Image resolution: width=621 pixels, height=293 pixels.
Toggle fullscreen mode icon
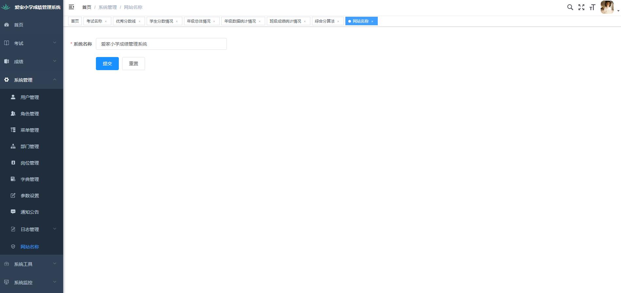click(581, 7)
